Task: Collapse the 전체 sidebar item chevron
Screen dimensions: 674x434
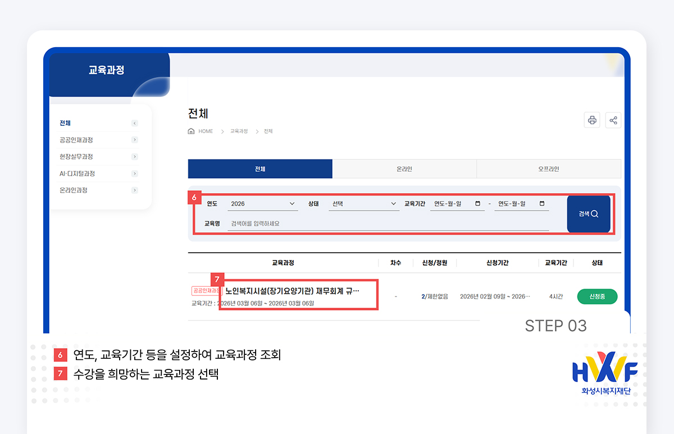Action: click(134, 123)
